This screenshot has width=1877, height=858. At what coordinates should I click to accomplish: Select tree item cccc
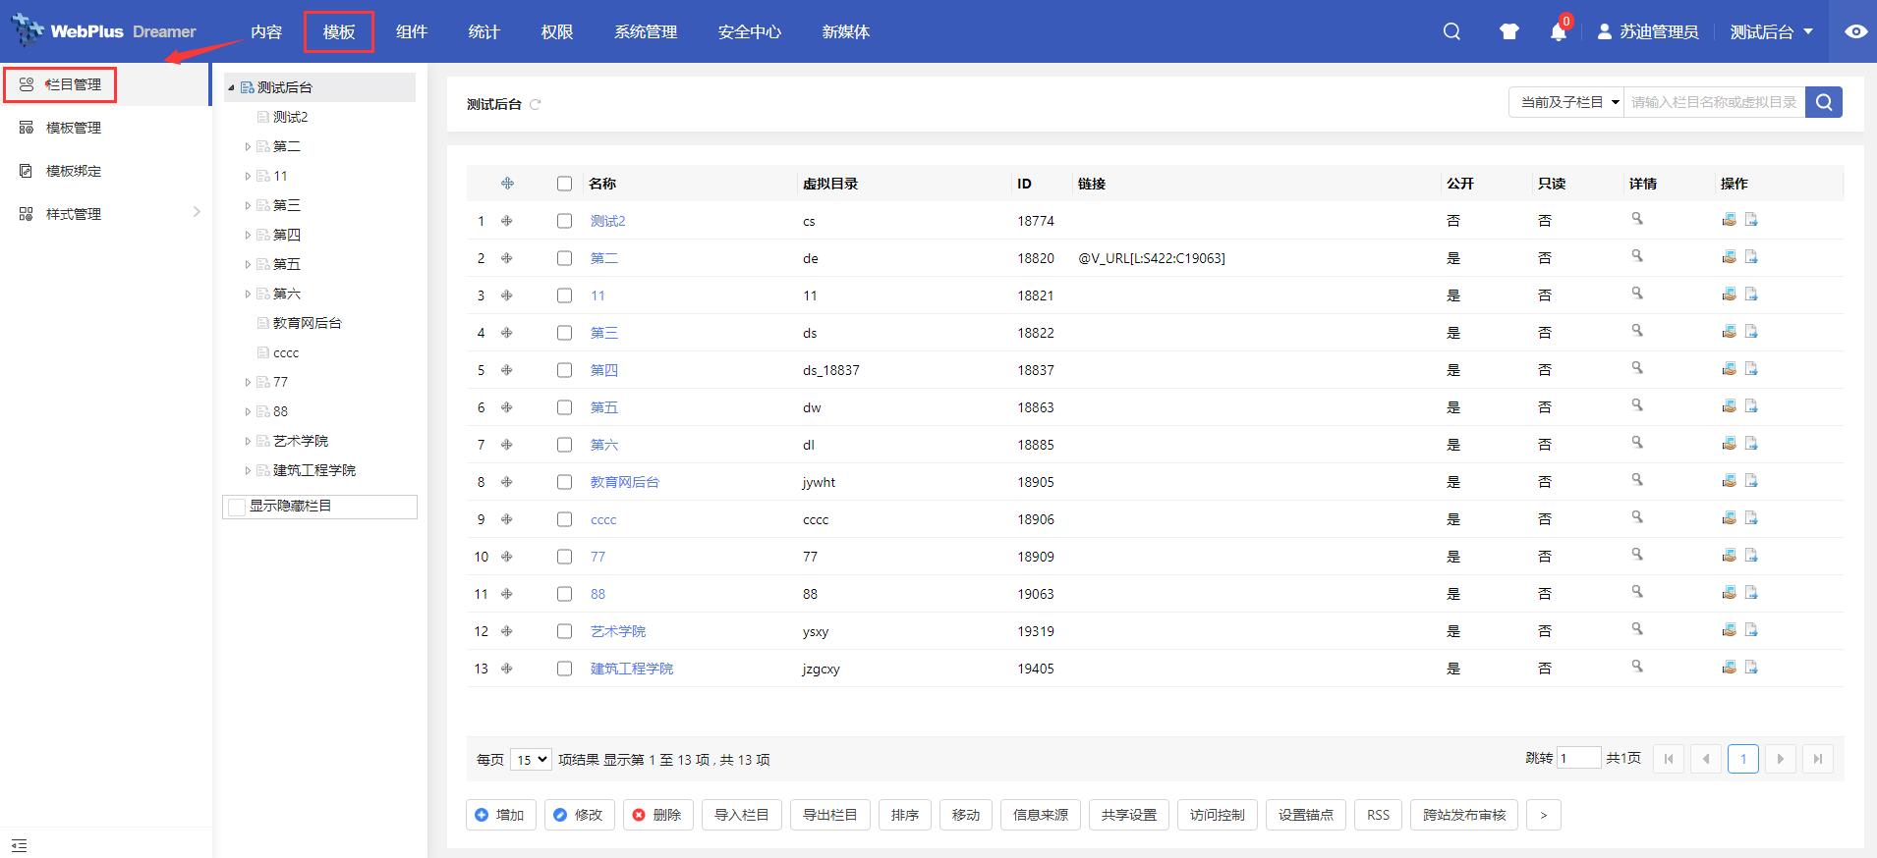click(286, 352)
